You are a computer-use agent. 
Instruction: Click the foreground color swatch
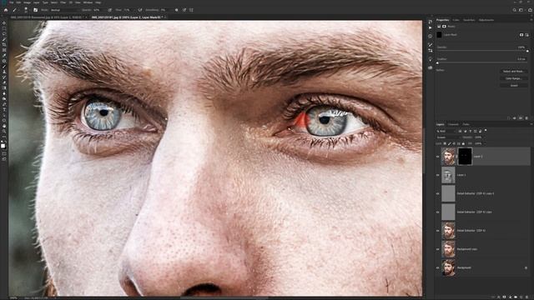pyautogui.click(x=3, y=146)
